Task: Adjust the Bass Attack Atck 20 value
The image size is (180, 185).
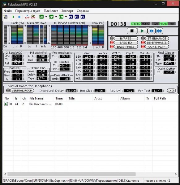Action: click(x=65, y=79)
